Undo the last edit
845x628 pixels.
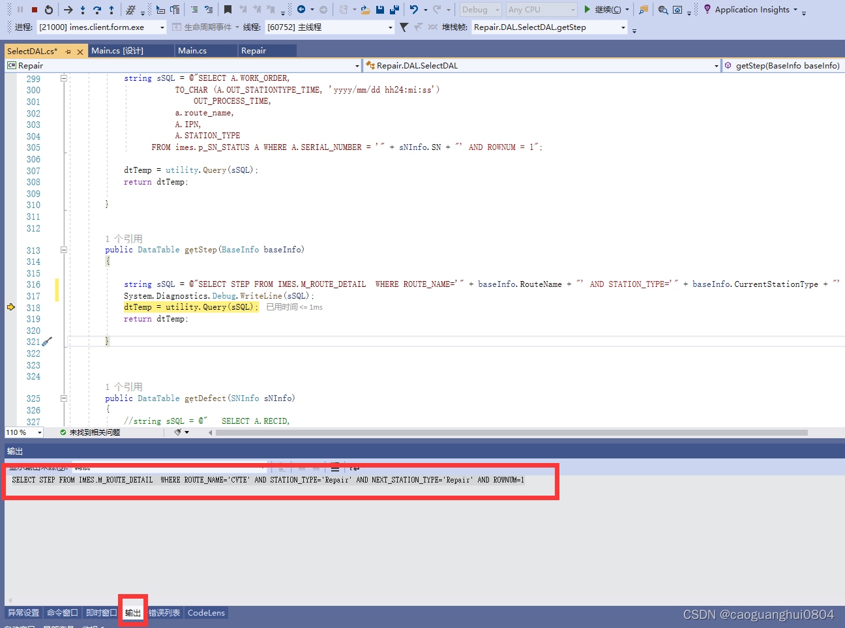pos(414,10)
